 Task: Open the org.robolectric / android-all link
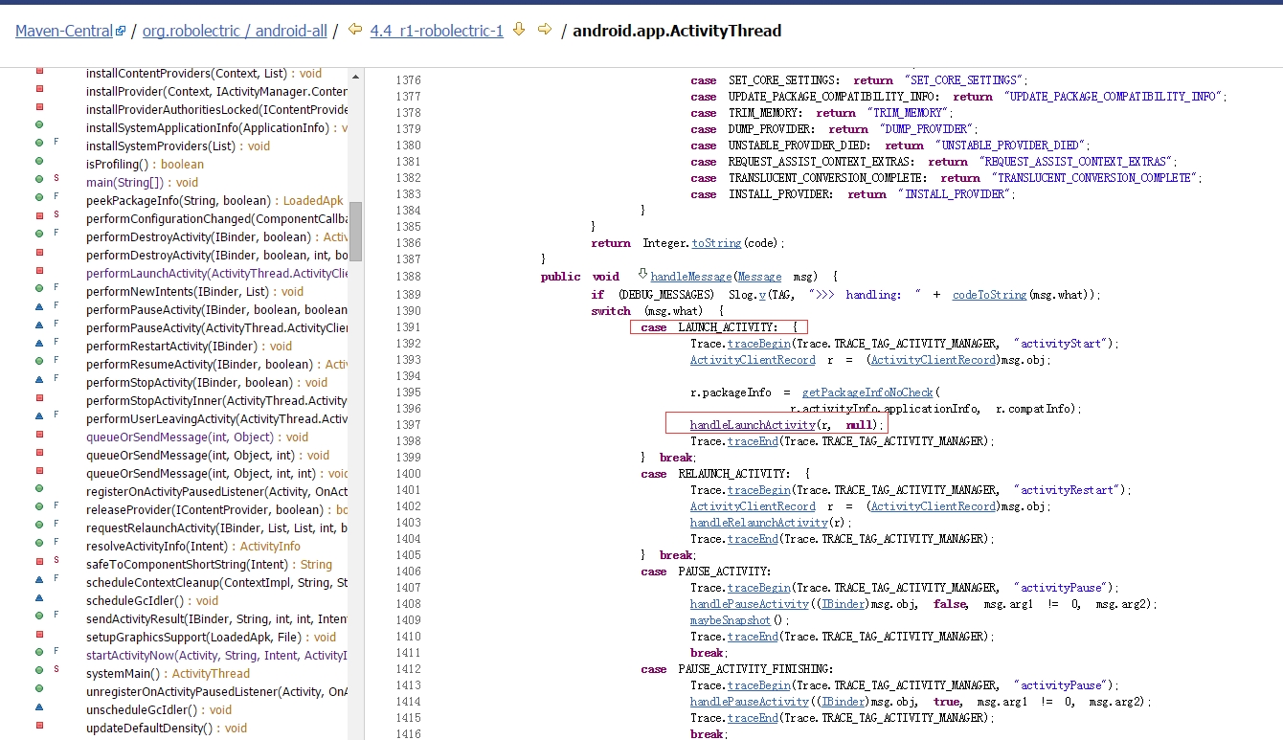(x=236, y=31)
